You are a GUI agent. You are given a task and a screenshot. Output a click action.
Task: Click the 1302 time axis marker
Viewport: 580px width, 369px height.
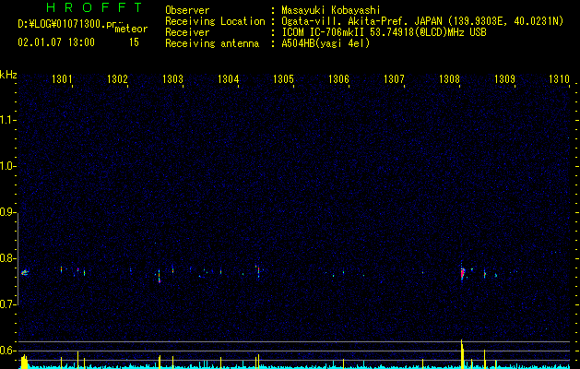pyautogui.click(x=117, y=78)
